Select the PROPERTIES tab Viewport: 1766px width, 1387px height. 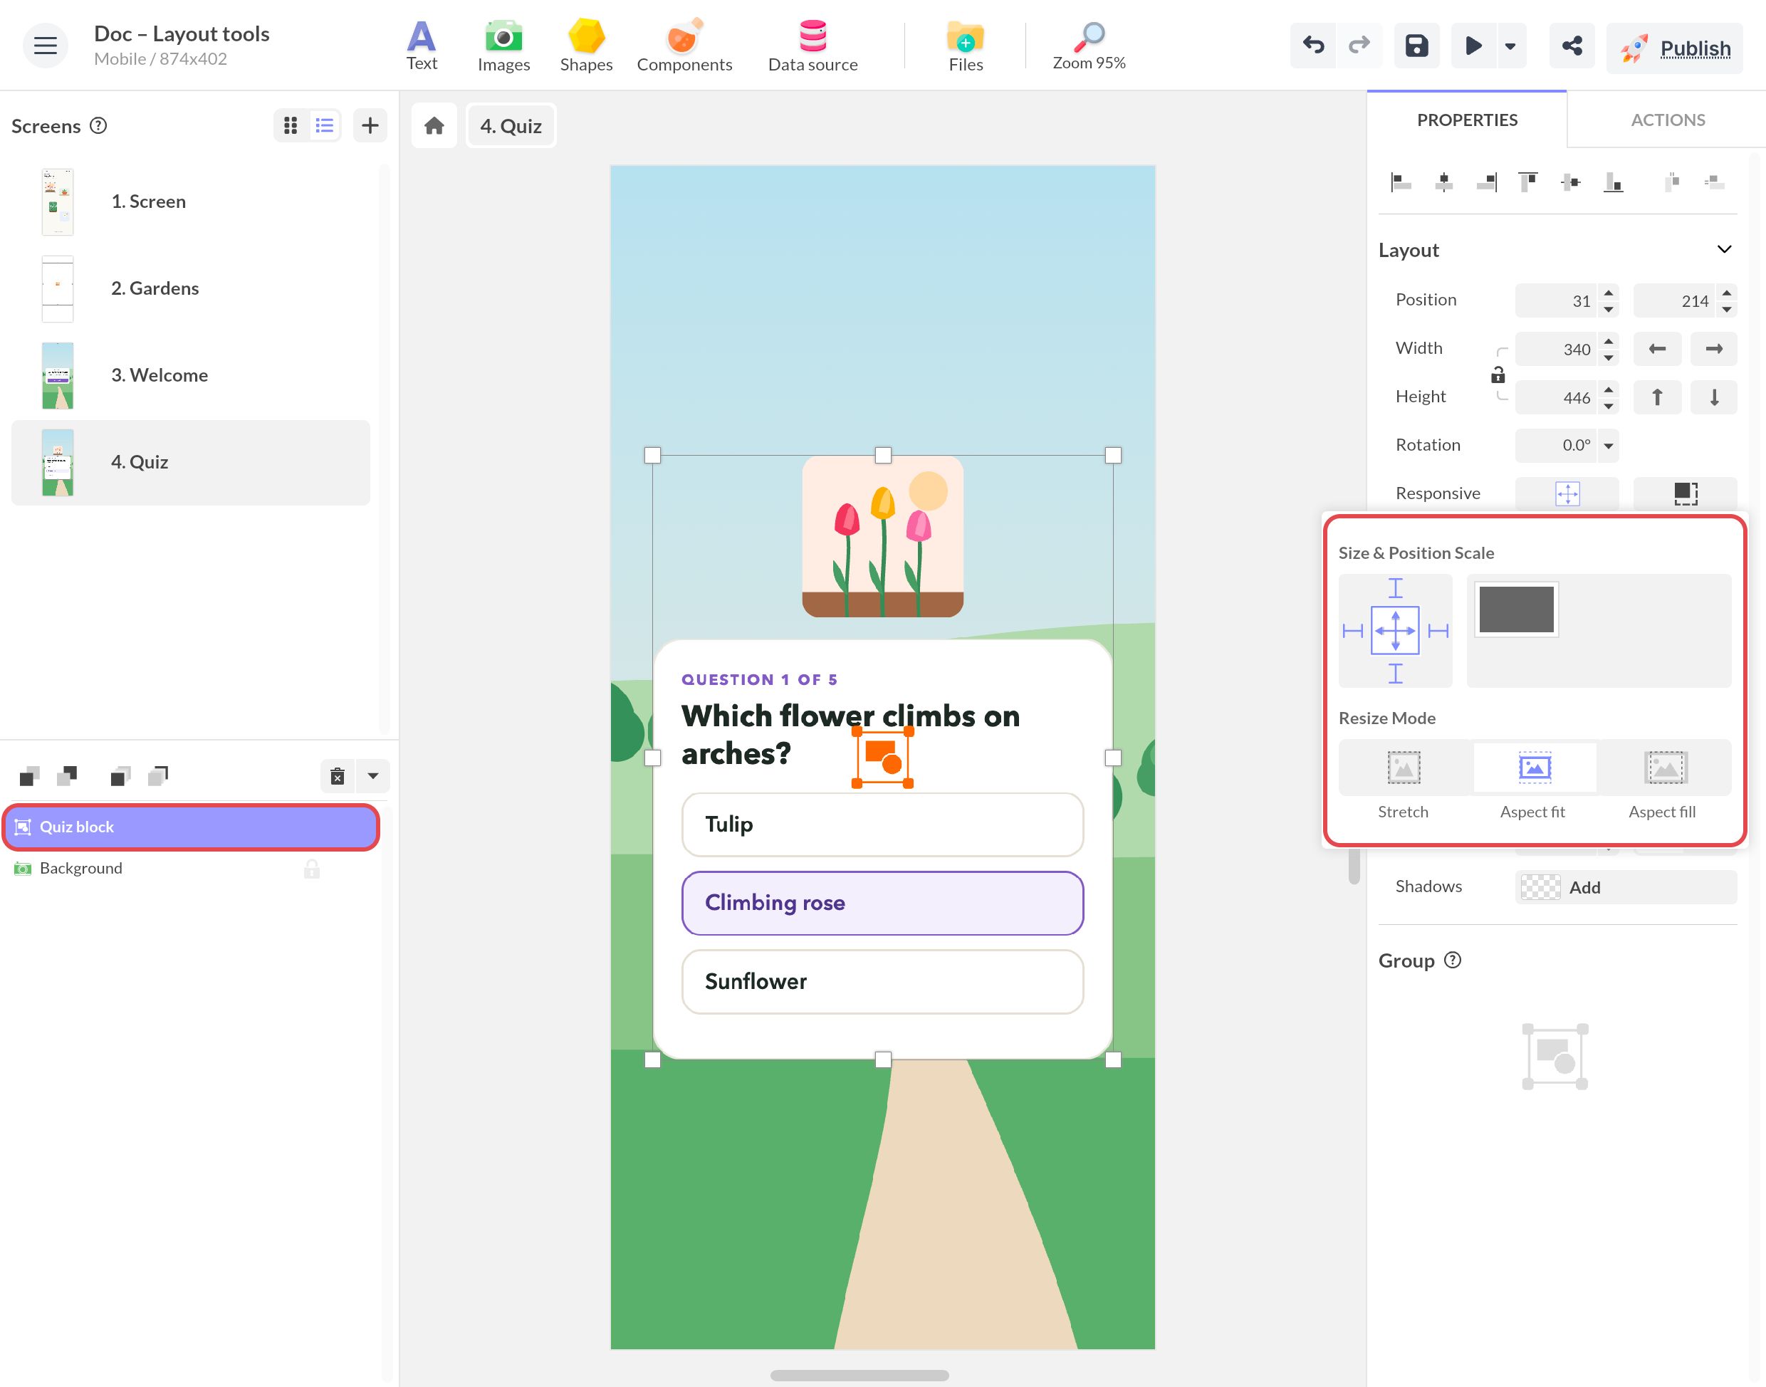(x=1467, y=120)
